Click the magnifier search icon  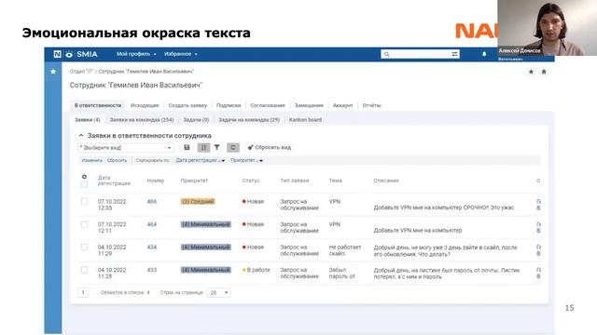pos(386,54)
